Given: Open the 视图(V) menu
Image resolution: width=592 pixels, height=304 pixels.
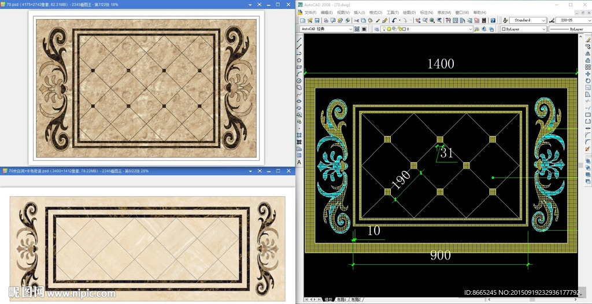Looking at the screenshot, I should point(343,13).
